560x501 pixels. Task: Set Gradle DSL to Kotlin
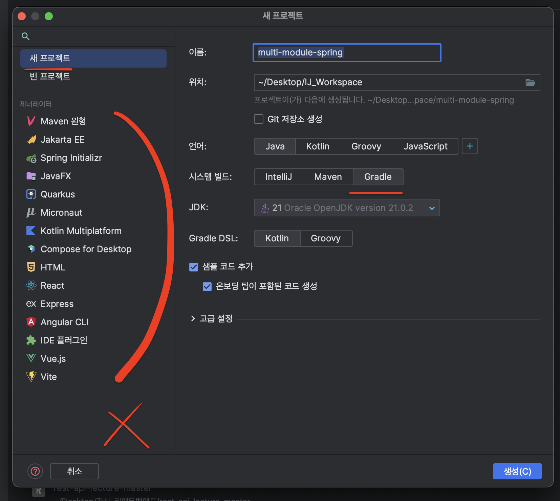point(277,238)
